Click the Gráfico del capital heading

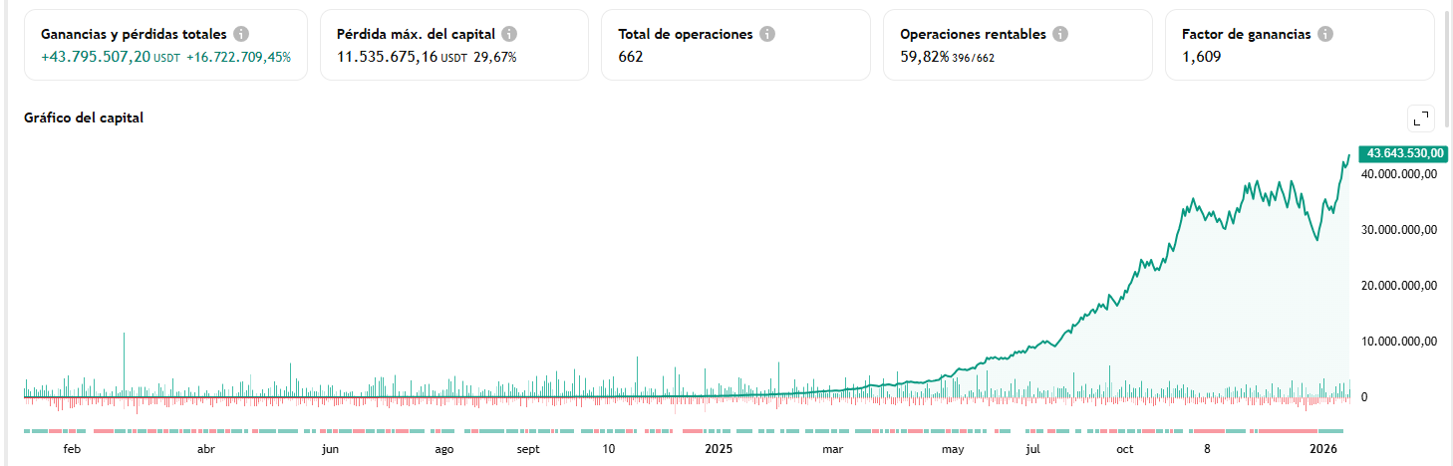tap(84, 117)
